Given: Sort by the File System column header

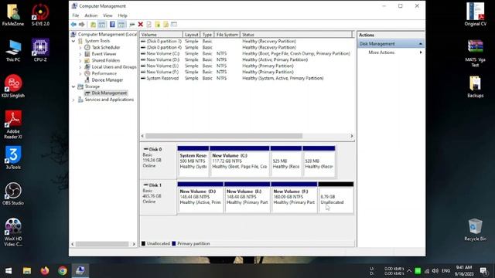Looking at the screenshot, I should (x=227, y=35).
